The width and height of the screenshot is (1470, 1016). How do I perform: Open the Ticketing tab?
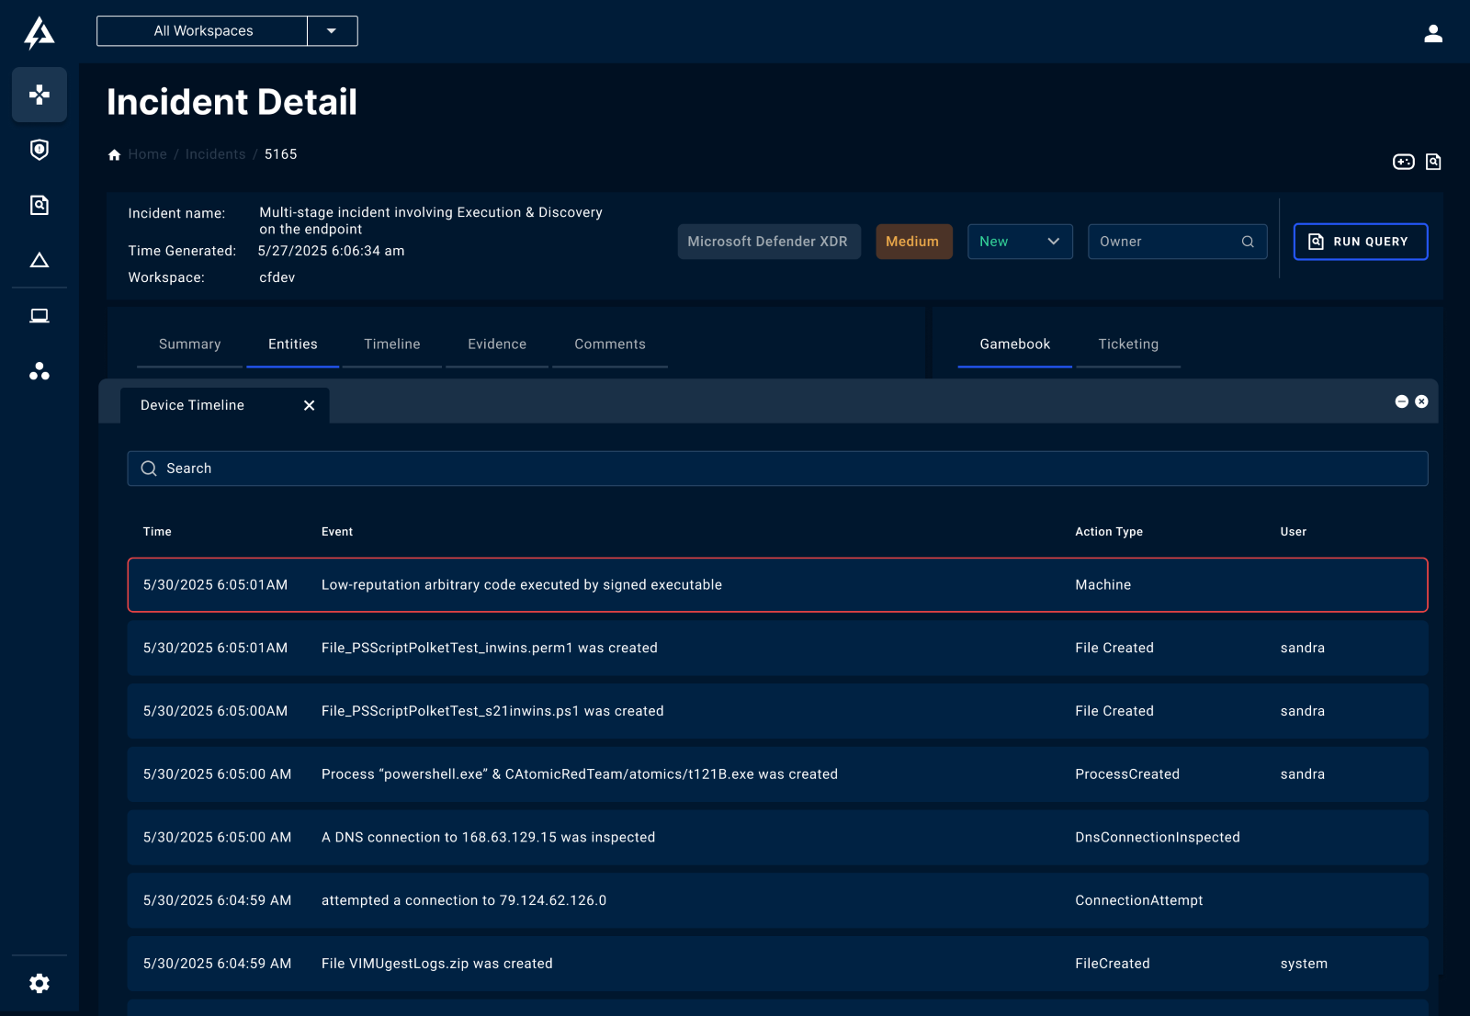click(x=1127, y=344)
